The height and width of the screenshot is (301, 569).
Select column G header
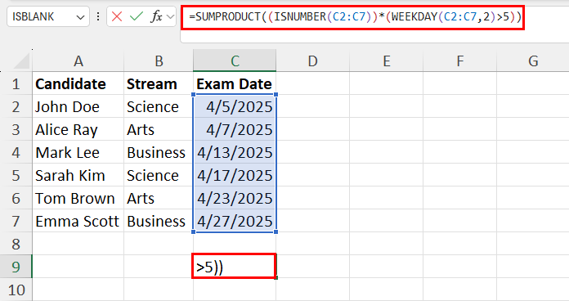pyautogui.click(x=533, y=61)
